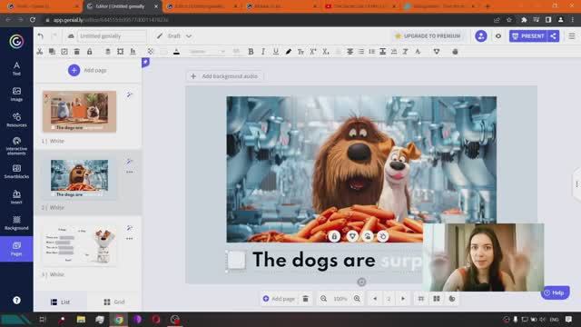
Task: Switch to Grid view tab
Action: click(114, 302)
